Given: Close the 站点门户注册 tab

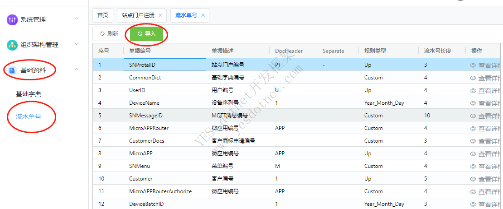Looking at the screenshot, I should point(160,15).
